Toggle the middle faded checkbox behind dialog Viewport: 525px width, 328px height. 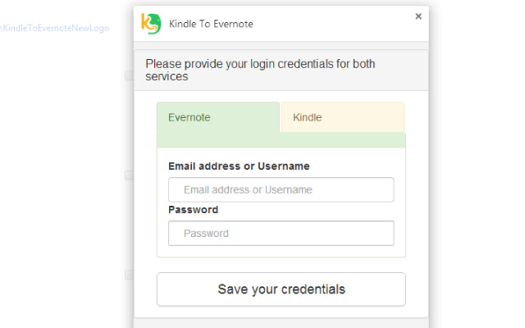(x=129, y=175)
